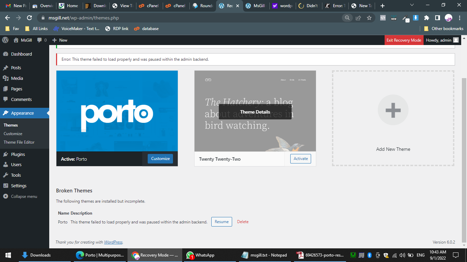Open the Plugins menu item
Image resolution: width=467 pixels, height=262 pixels.
(25, 155)
